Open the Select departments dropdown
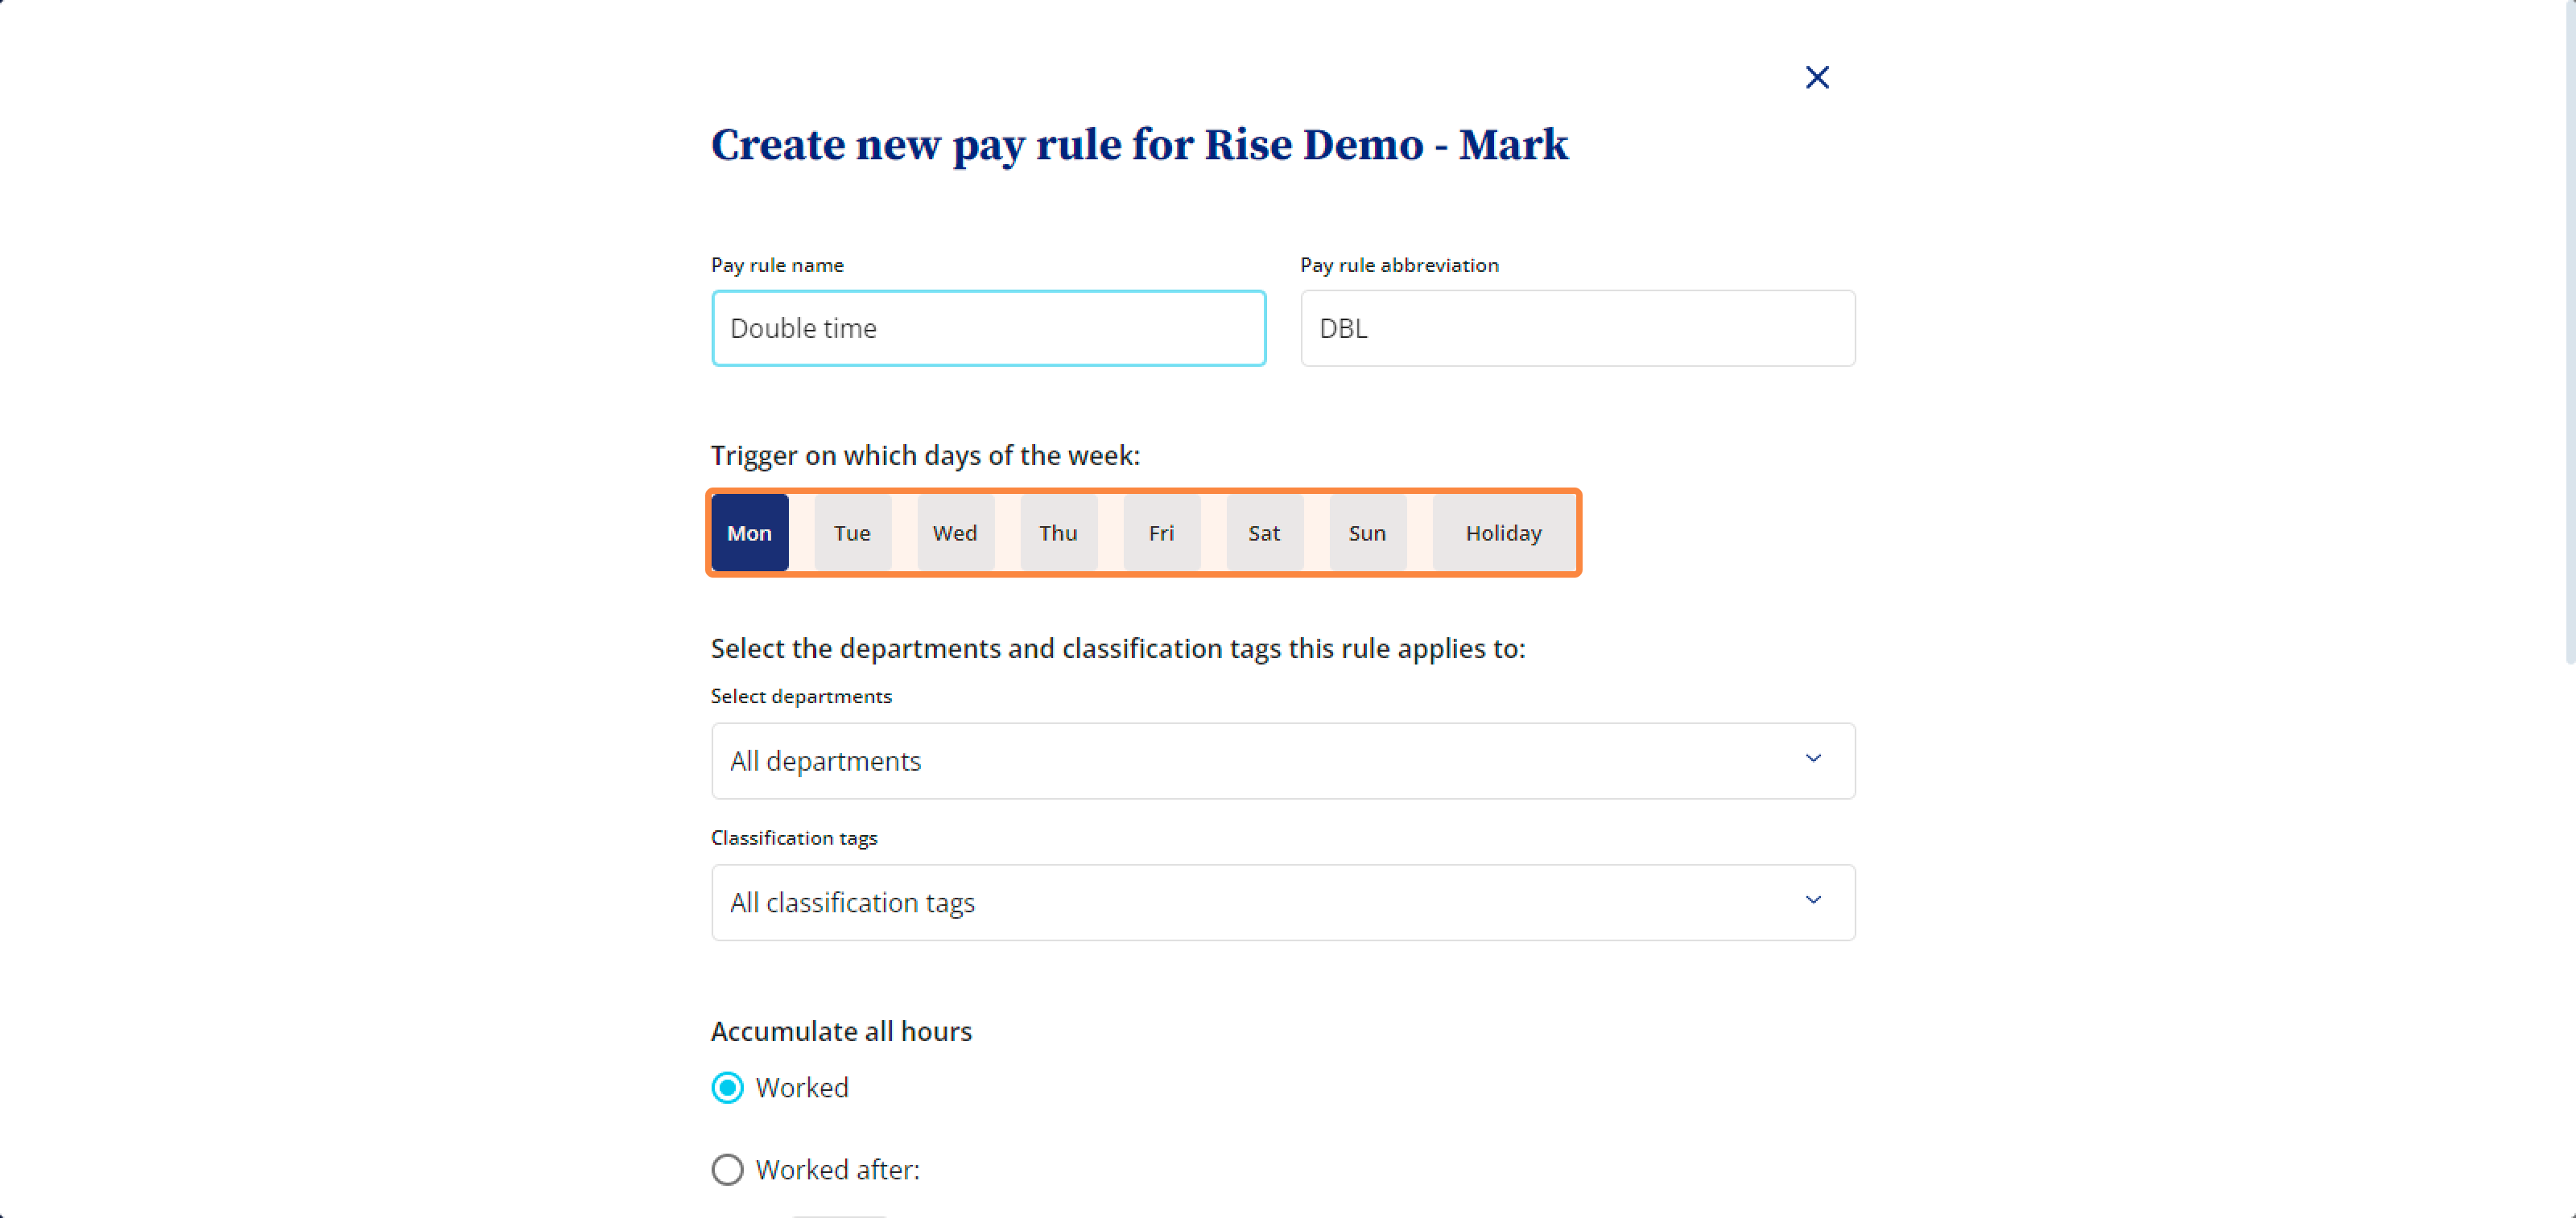The height and width of the screenshot is (1218, 2576). coord(1283,760)
